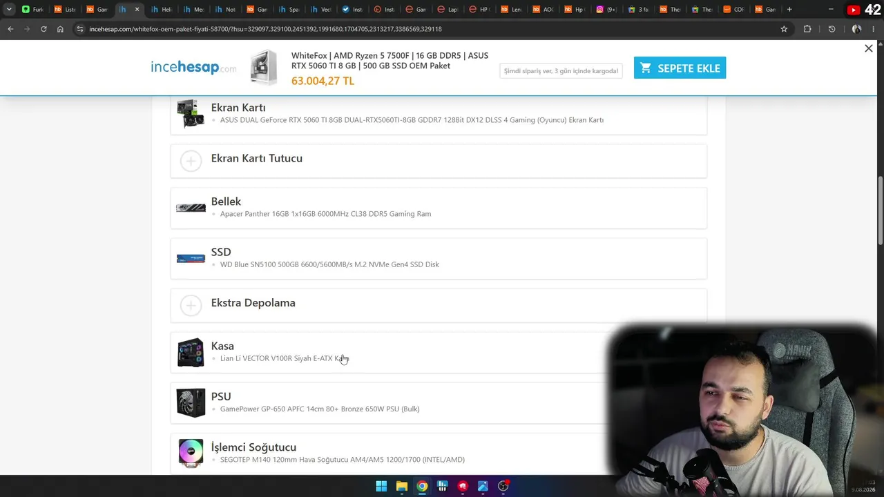The image size is (884, 497).
Task: Click the GamePower GP-650 description
Action: pyautogui.click(x=320, y=409)
